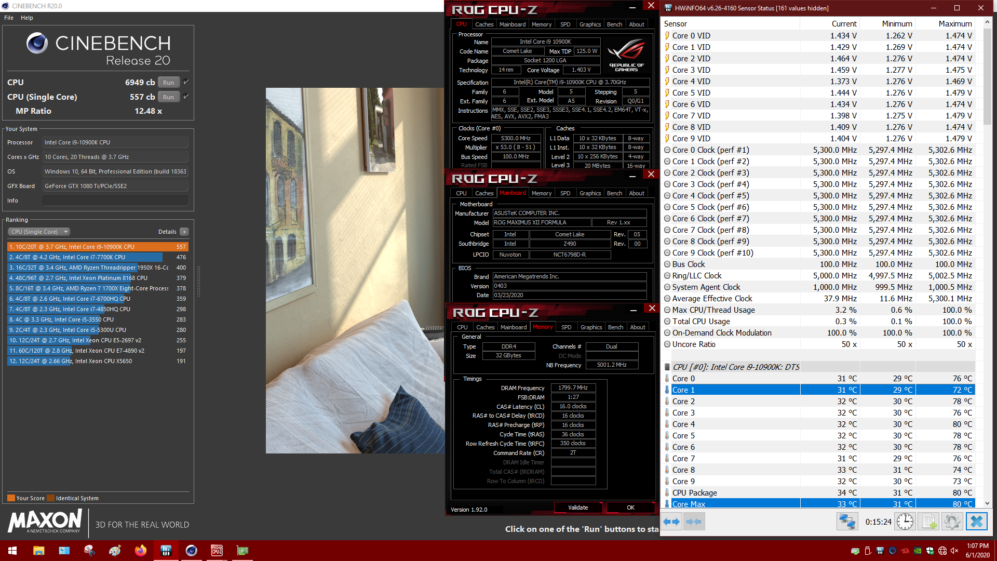
Task: Click the CPU Package thermometer icon
Action: (667, 492)
